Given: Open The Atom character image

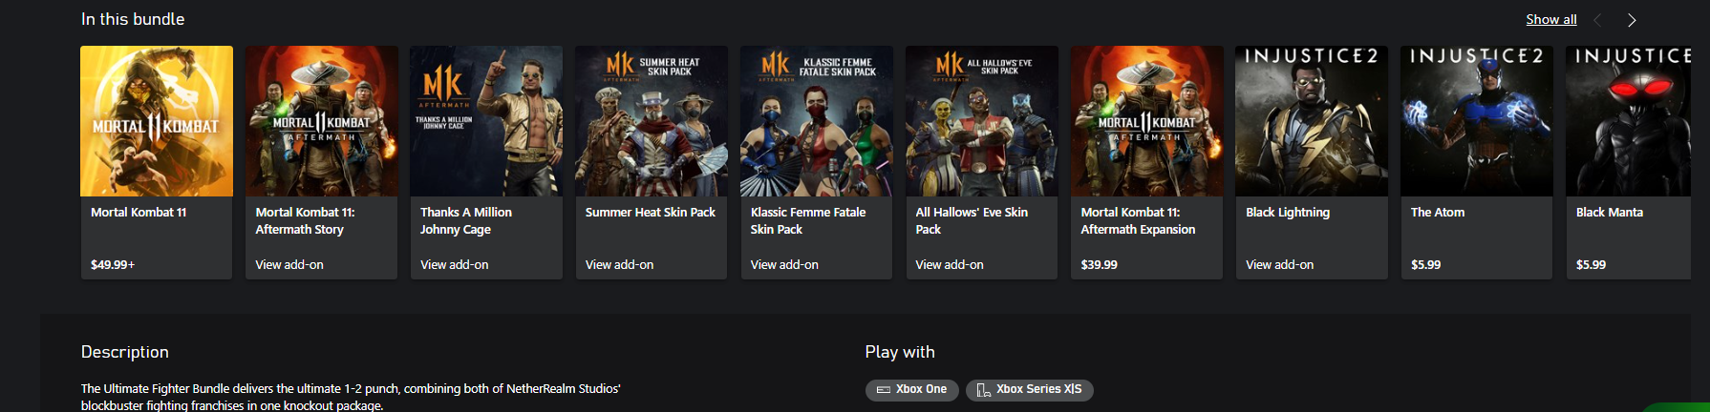Looking at the screenshot, I should (1477, 121).
